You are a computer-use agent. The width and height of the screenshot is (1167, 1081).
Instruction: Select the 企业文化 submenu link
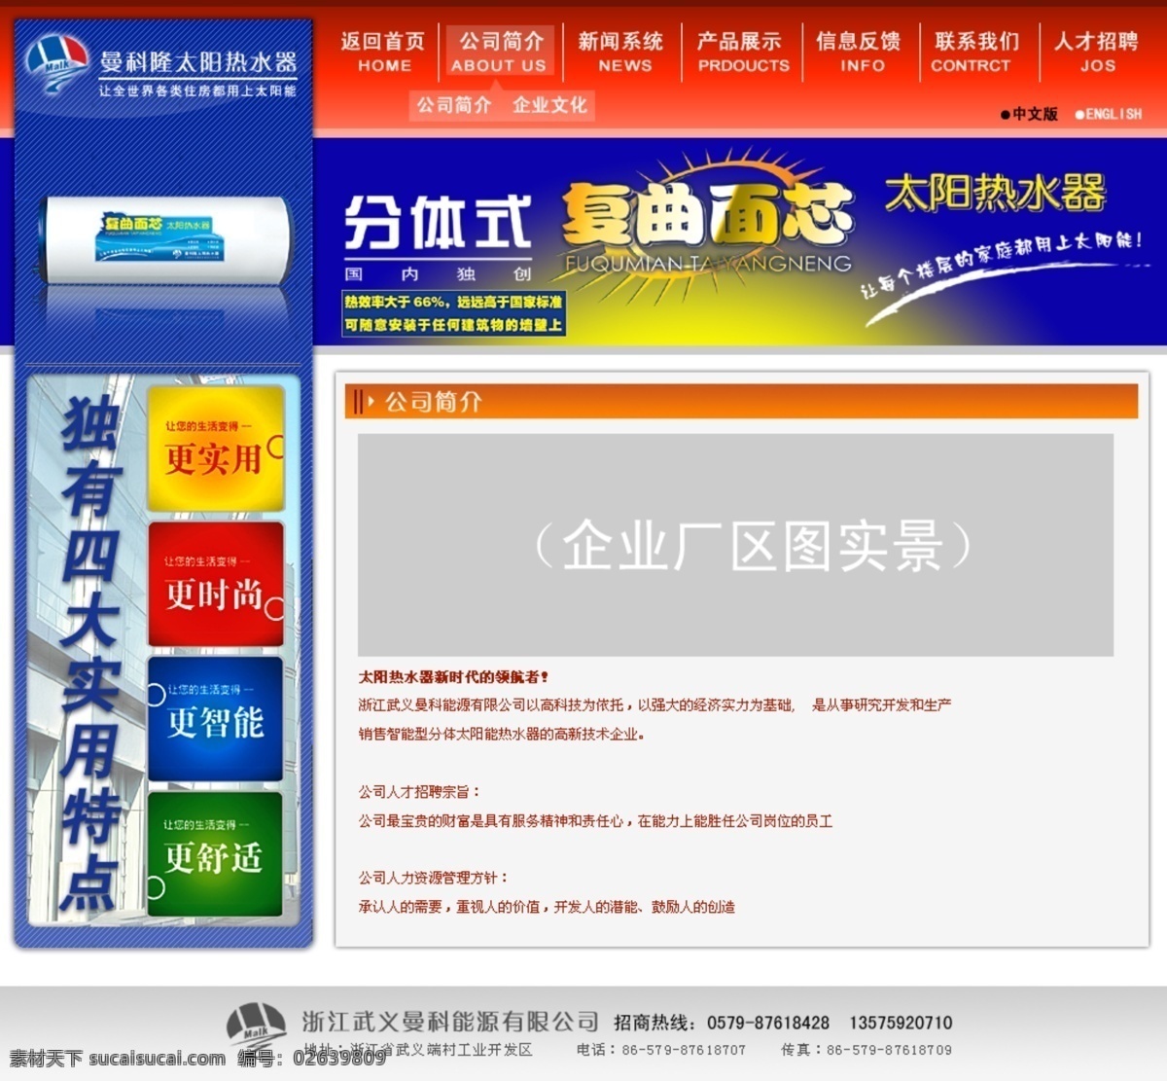(549, 105)
